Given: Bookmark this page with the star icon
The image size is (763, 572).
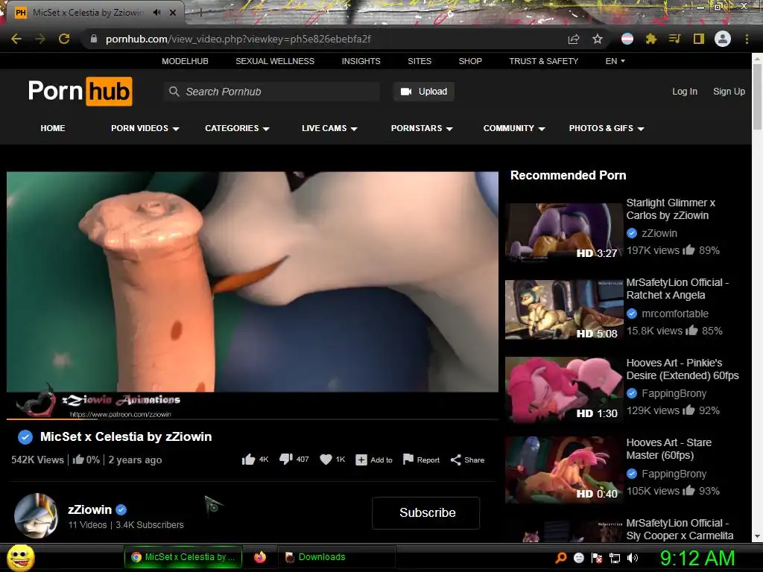Looking at the screenshot, I should [598, 39].
